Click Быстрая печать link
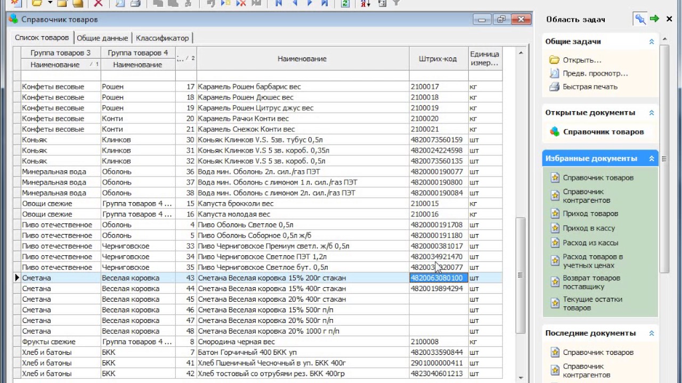Screen dimensions: 682x383 [x=590, y=87]
